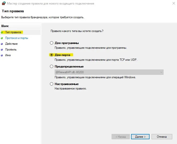Click the green bullet next to Тип правила
177x144 pixels.
(2, 32)
